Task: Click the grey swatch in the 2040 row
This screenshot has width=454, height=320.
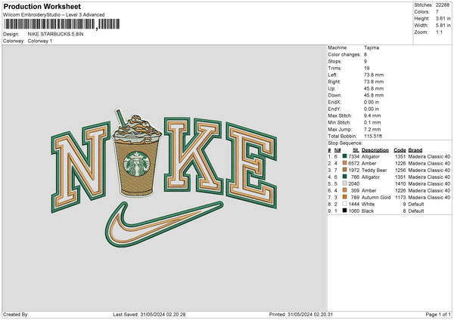Action: (x=344, y=183)
